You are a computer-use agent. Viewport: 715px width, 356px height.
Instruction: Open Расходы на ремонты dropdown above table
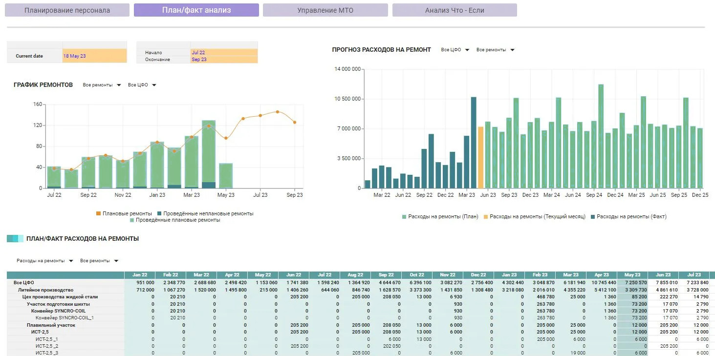click(x=45, y=261)
